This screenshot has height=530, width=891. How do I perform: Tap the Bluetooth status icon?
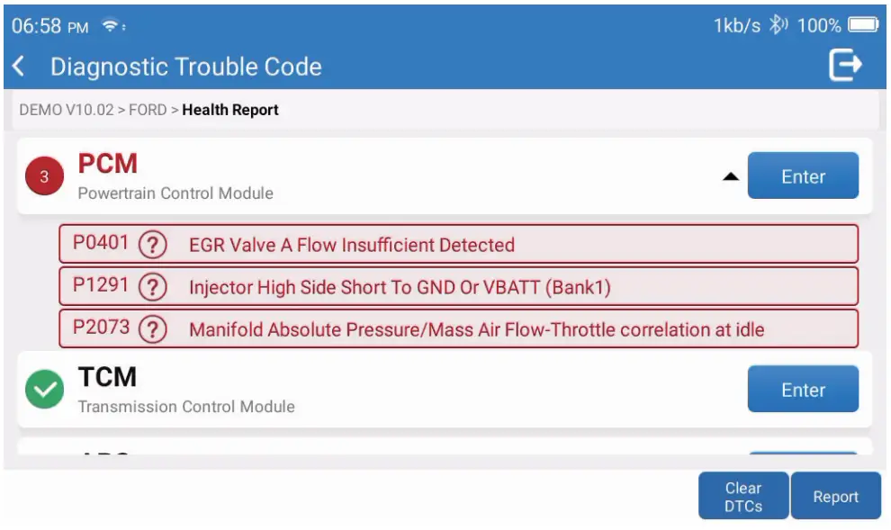pos(777,25)
